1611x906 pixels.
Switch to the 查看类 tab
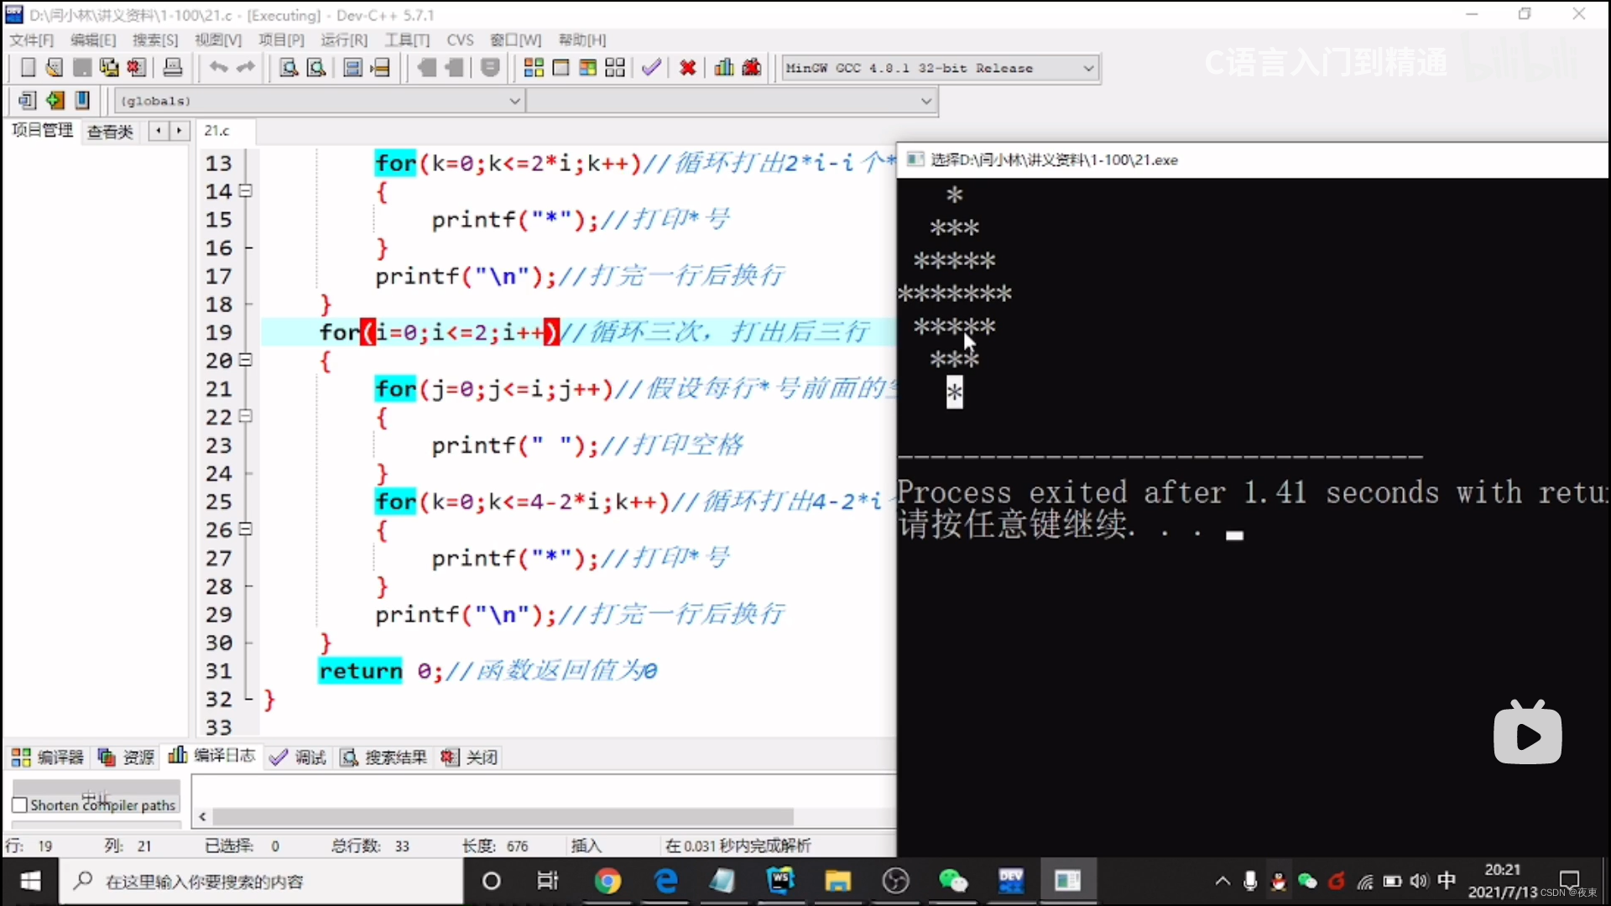click(x=110, y=132)
